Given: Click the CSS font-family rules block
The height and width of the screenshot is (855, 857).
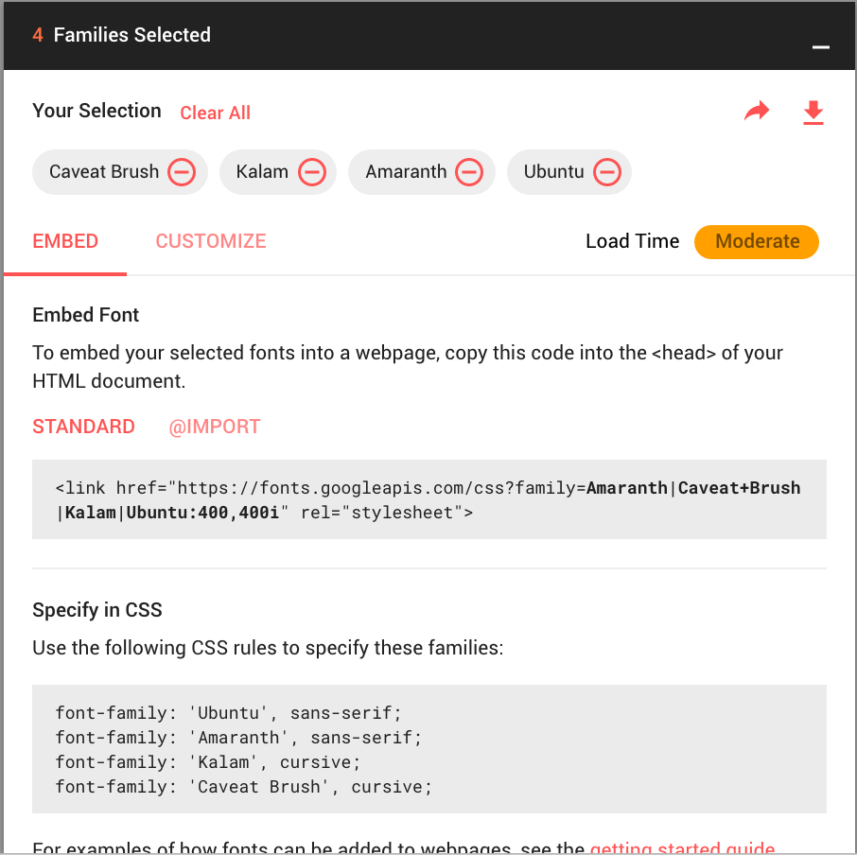Looking at the screenshot, I should point(428,749).
